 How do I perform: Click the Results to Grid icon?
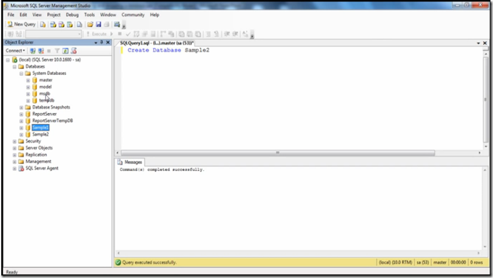pyautogui.click(x=189, y=34)
